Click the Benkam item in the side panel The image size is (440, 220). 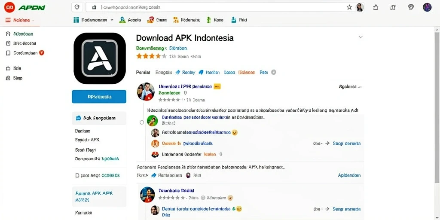(x=82, y=131)
